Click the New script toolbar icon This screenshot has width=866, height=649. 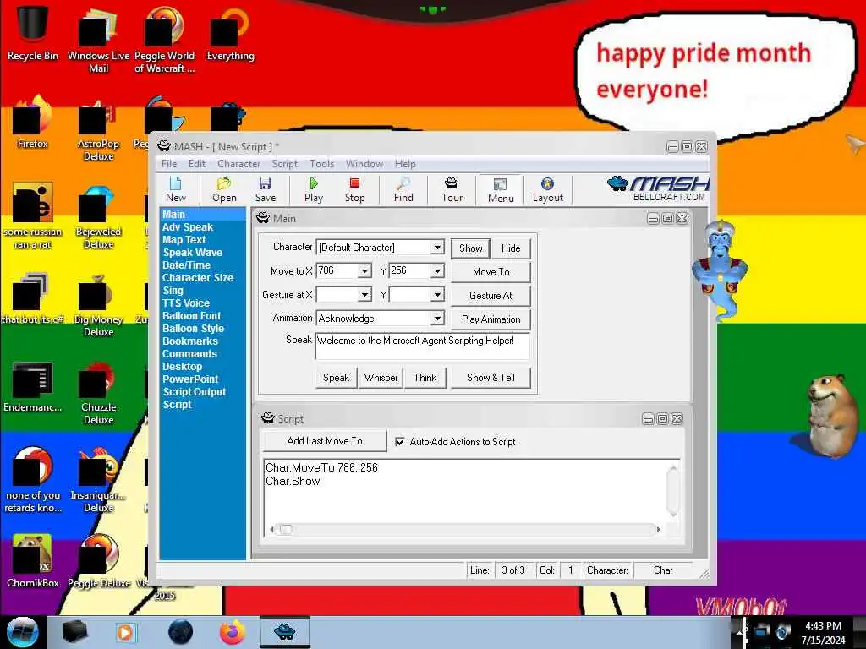pyautogui.click(x=176, y=190)
